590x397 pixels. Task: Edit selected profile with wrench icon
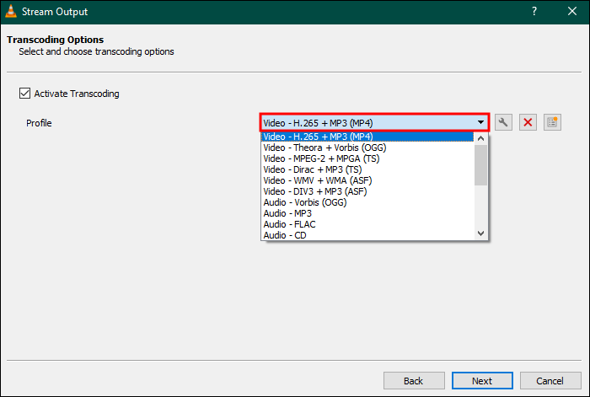click(503, 122)
